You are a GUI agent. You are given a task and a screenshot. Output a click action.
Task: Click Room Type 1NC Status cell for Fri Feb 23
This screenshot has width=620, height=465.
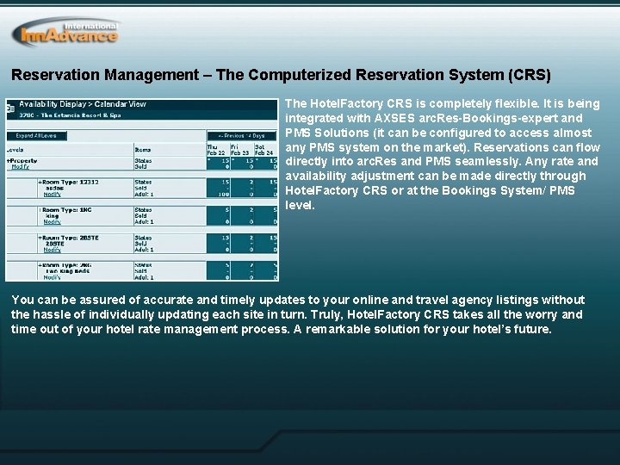pyautogui.click(x=242, y=209)
